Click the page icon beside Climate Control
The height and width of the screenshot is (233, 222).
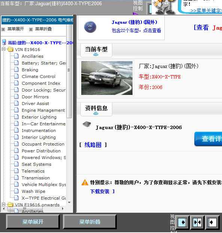[x=16, y=76]
